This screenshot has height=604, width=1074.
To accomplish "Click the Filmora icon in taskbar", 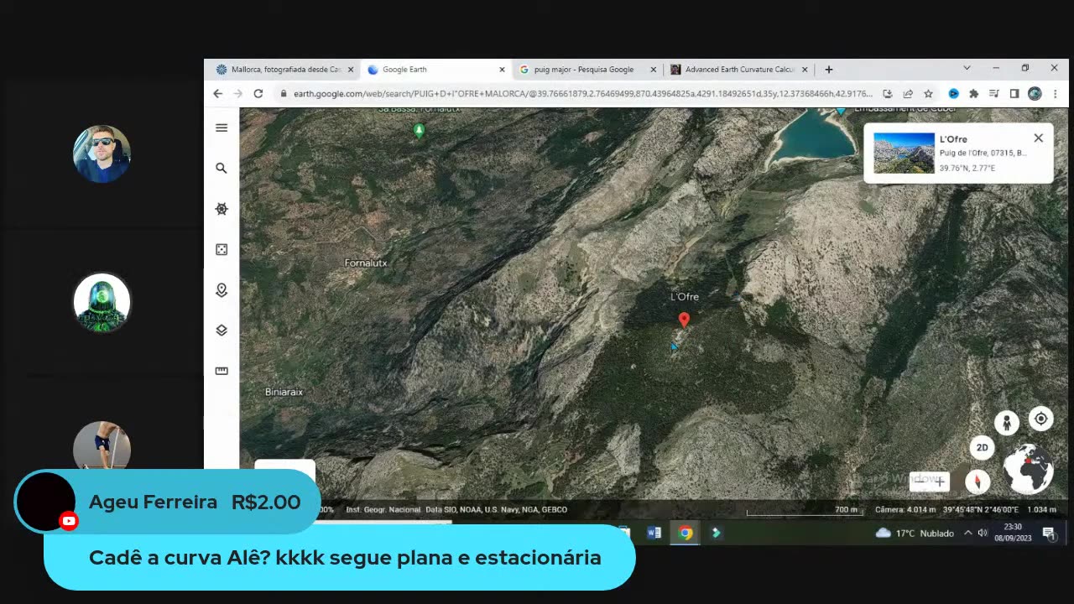I will point(716,533).
